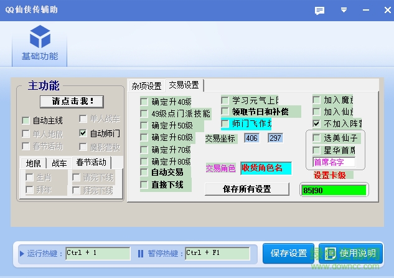Screen dimensions: 394x278
Task: Select the 交易设置 tab
Action: [x=184, y=85]
